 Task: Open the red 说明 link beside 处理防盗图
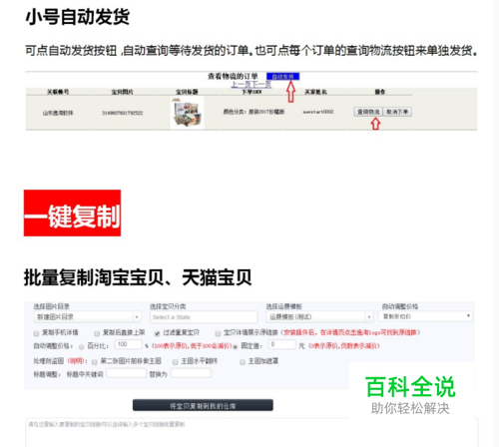77,361
